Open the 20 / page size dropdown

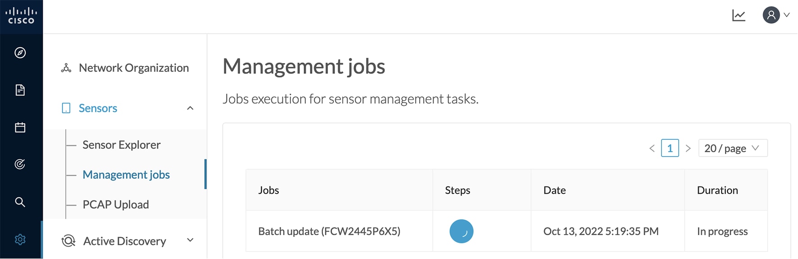733,148
